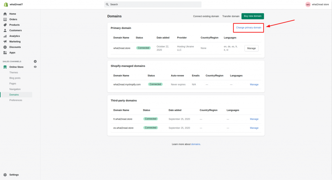The image size is (332, 180).
Task: Click the Settings gear icon
Action: 5,175
